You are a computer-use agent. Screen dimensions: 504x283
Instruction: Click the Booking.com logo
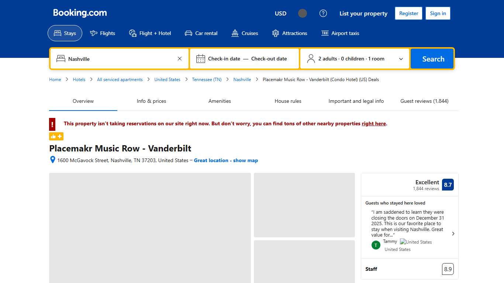click(x=80, y=13)
